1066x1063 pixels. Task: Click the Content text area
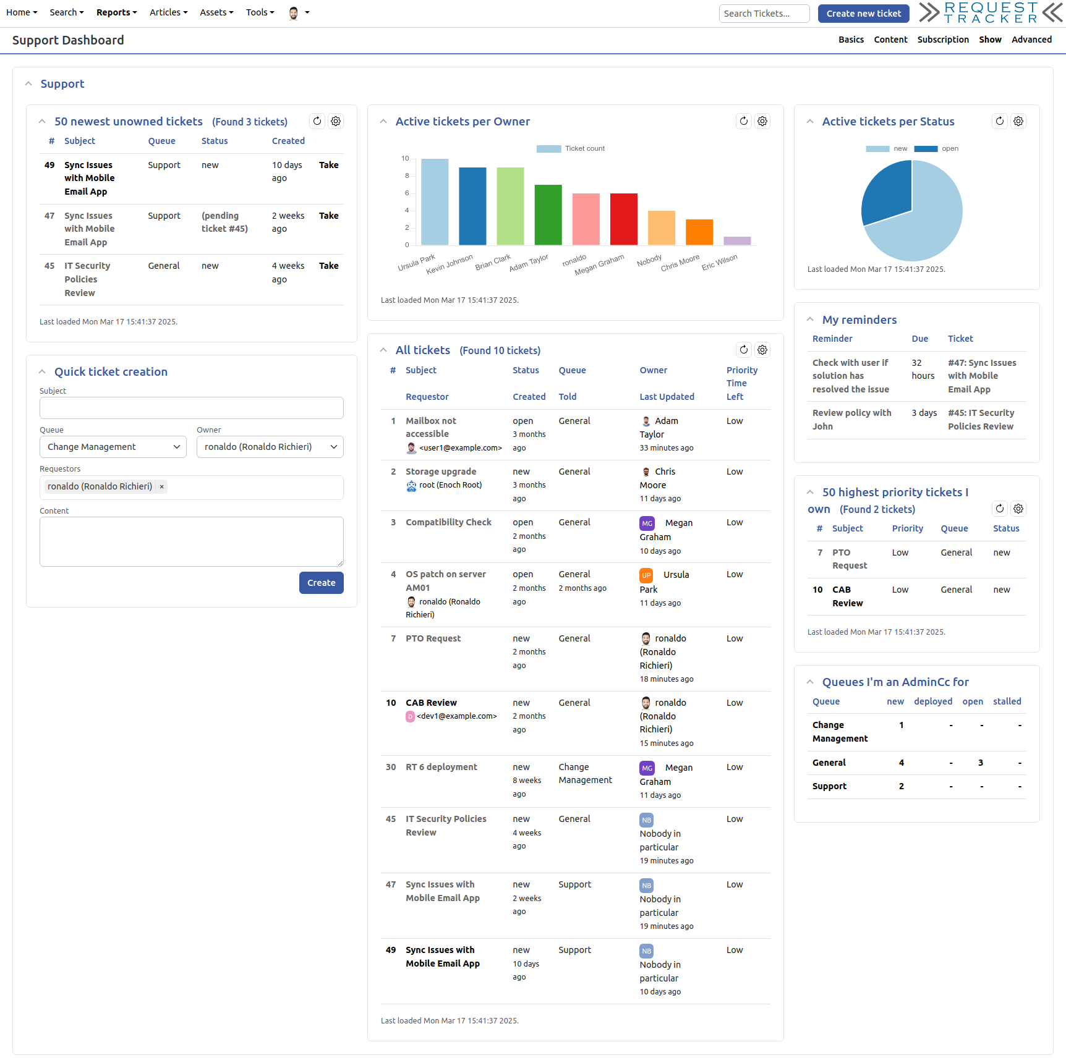pos(192,541)
